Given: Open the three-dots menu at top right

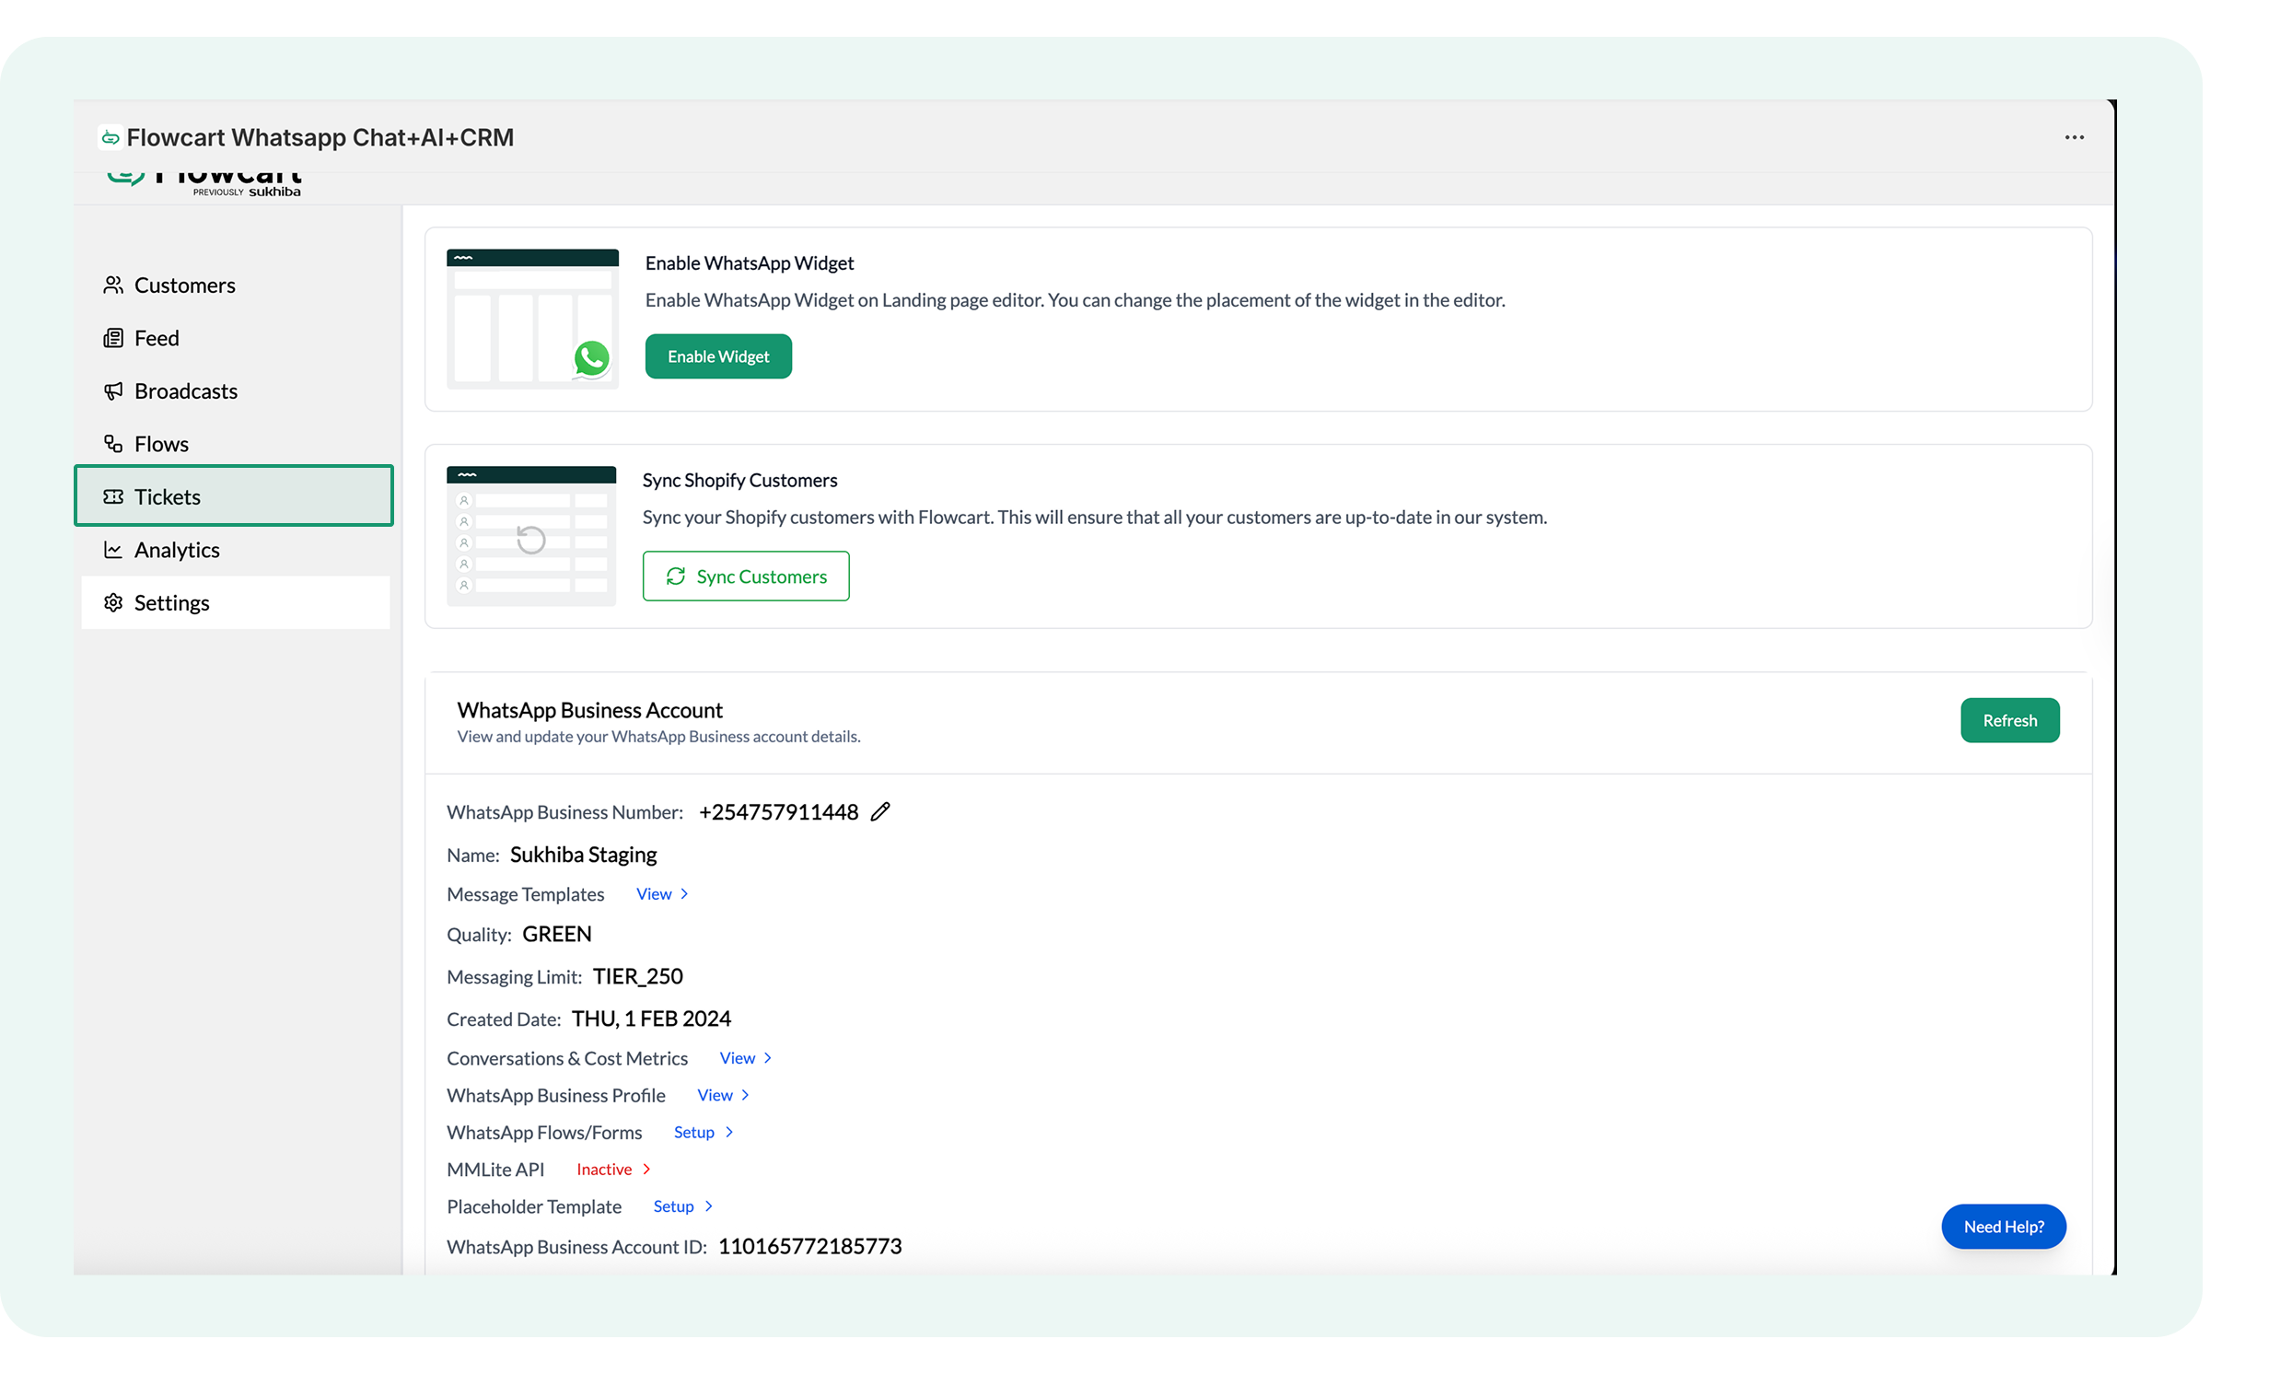Looking at the screenshot, I should 2074,137.
